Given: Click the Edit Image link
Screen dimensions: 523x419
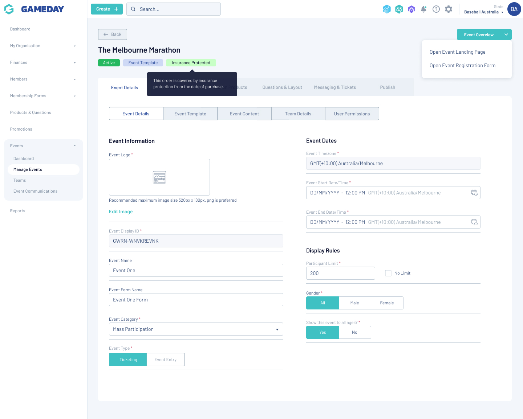Looking at the screenshot, I should click(121, 211).
